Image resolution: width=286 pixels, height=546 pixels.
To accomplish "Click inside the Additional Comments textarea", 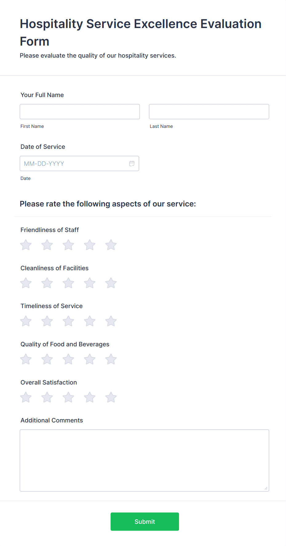I will tap(144, 460).
